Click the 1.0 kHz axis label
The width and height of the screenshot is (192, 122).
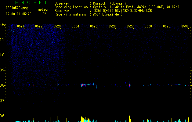point(2,55)
